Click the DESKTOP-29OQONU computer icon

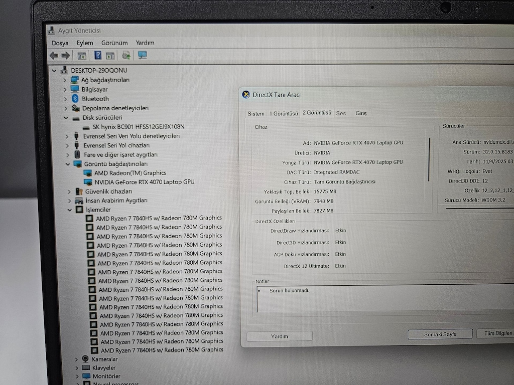pyautogui.click(x=64, y=70)
